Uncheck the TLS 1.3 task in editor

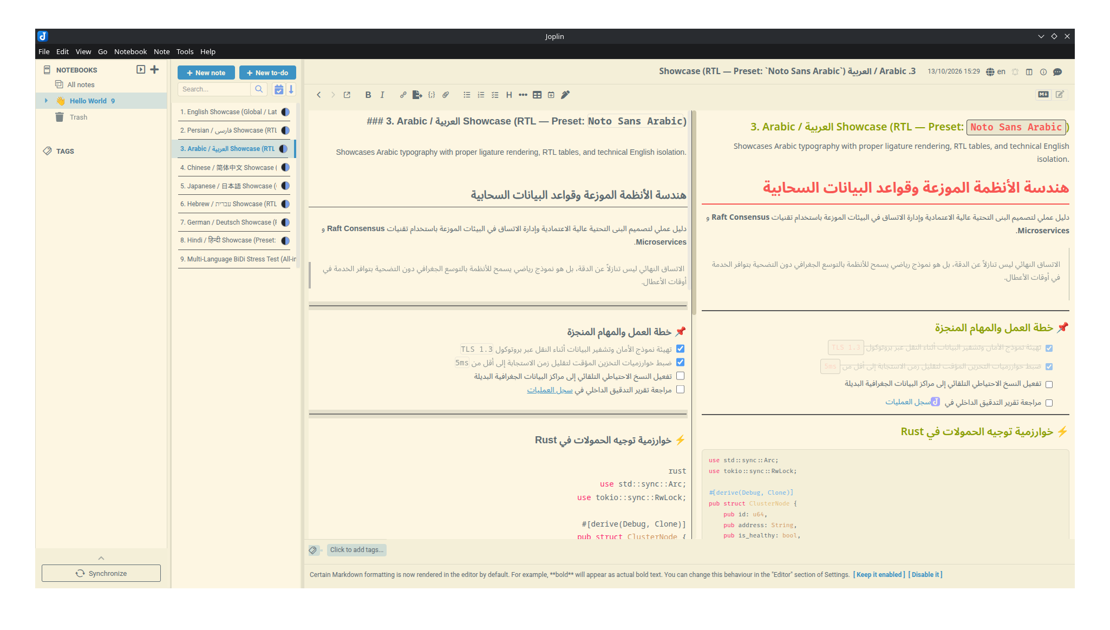click(681, 349)
